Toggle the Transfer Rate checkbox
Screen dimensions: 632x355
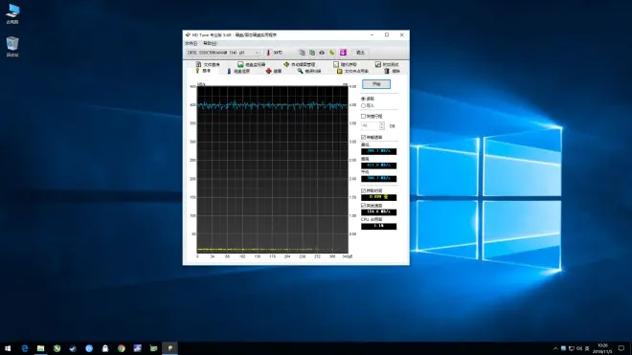pos(364,138)
